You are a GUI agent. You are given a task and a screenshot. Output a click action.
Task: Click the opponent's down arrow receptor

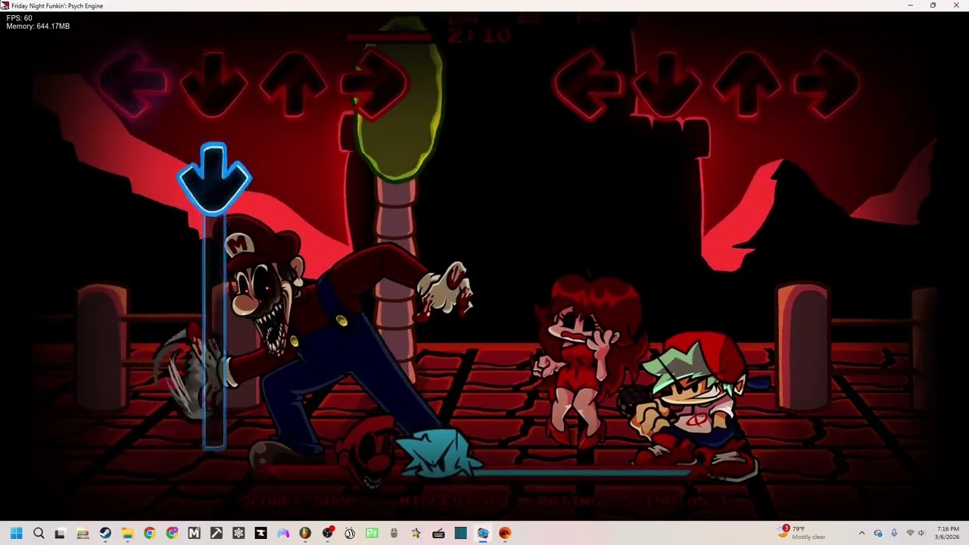tap(213, 85)
